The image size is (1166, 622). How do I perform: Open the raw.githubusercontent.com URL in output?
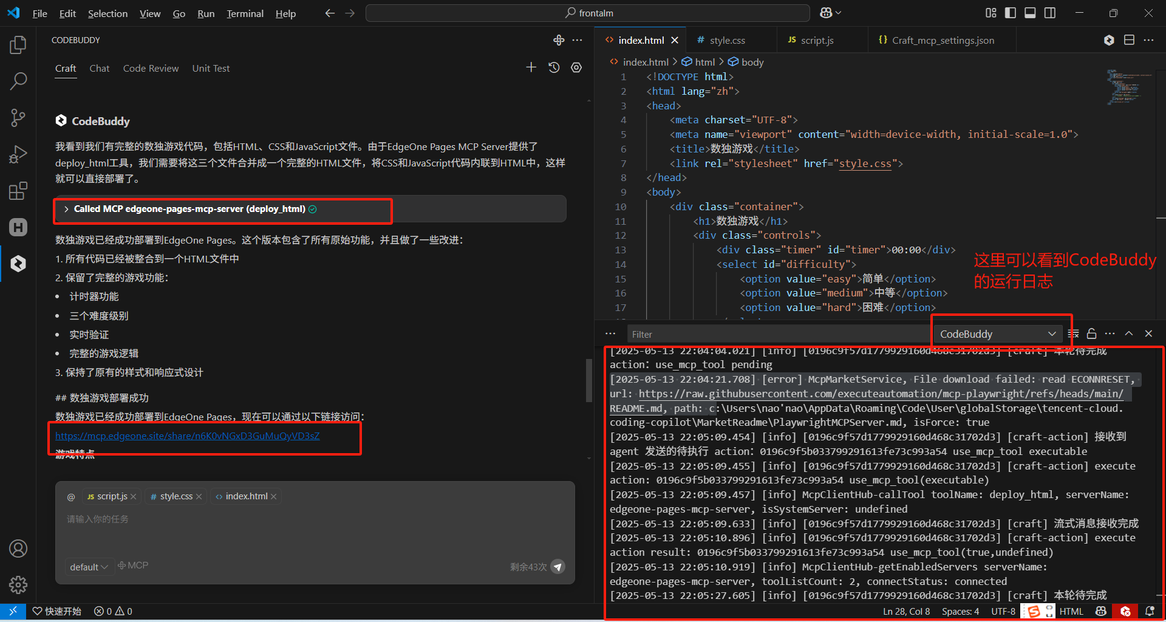pyautogui.click(x=881, y=394)
